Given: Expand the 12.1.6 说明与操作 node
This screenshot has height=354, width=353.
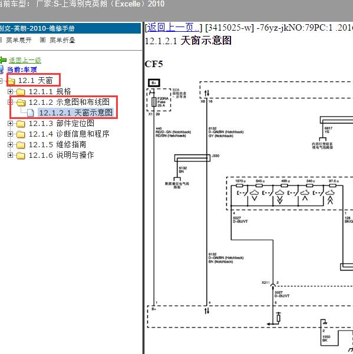Looking at the screenshot, I should pyautogui.click(x=10, y=156).
